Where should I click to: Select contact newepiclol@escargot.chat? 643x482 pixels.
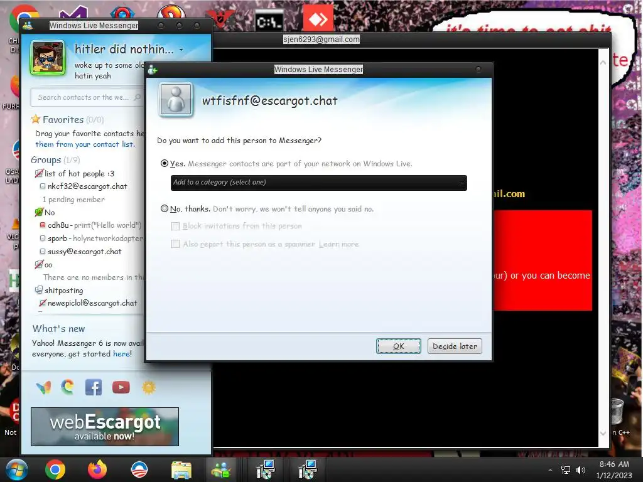tap(92, 303)
